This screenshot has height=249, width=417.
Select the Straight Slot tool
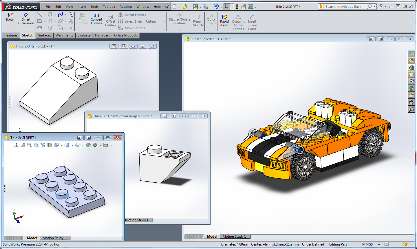(x=40, y=28)
